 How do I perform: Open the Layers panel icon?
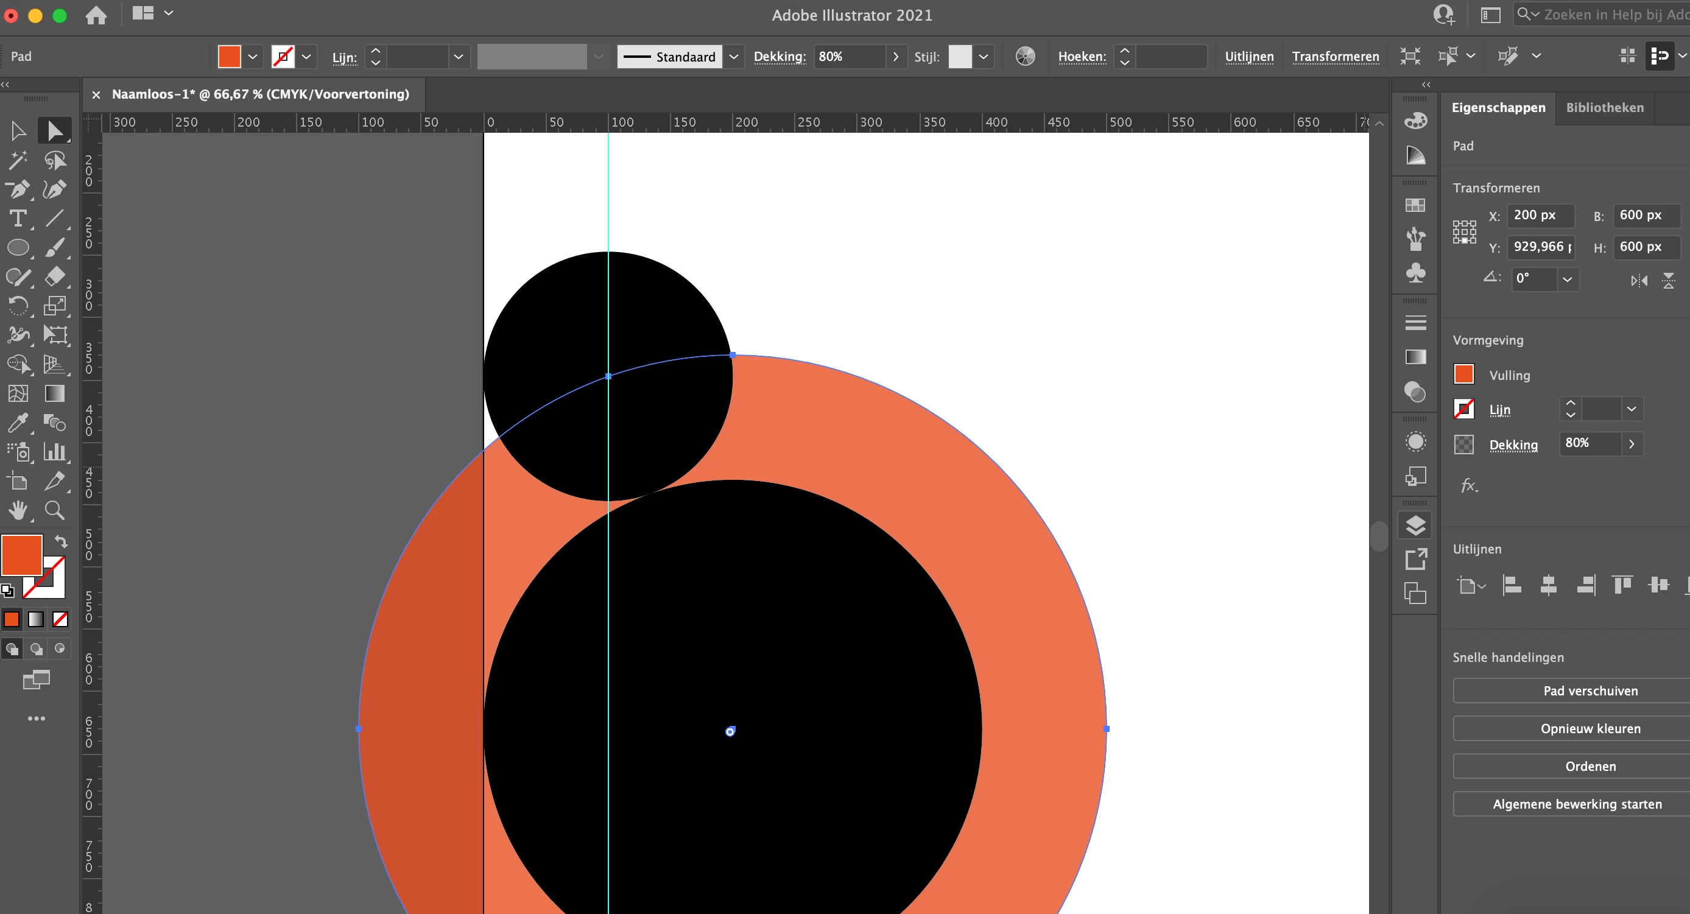[1415, 525]
